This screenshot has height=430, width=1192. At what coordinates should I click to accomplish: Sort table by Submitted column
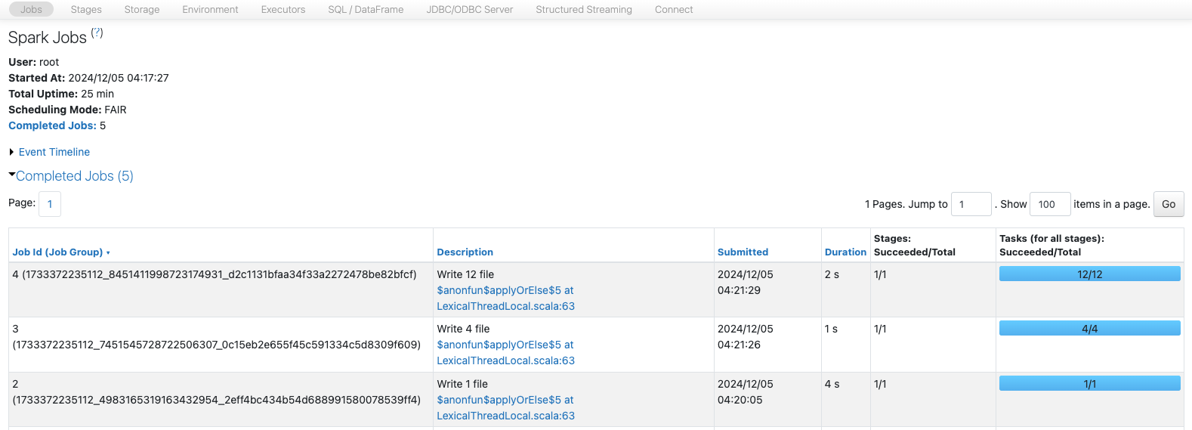click(x=743, y=252)
